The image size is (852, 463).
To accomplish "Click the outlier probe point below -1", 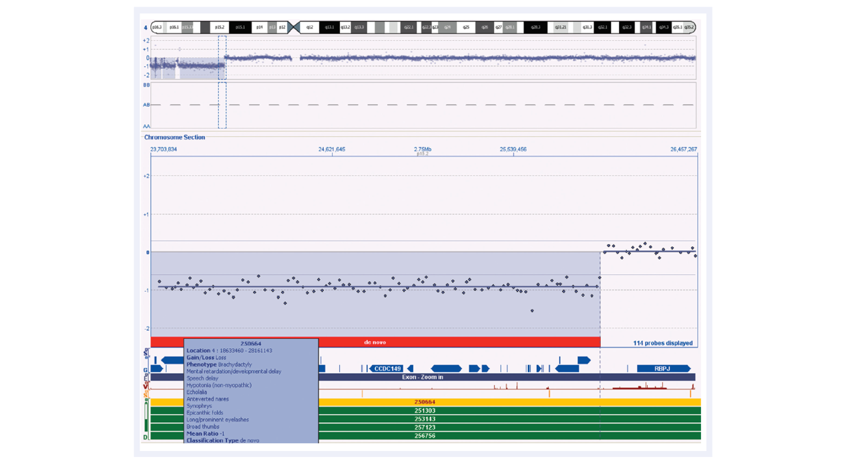I will click(x=532, y=311).
